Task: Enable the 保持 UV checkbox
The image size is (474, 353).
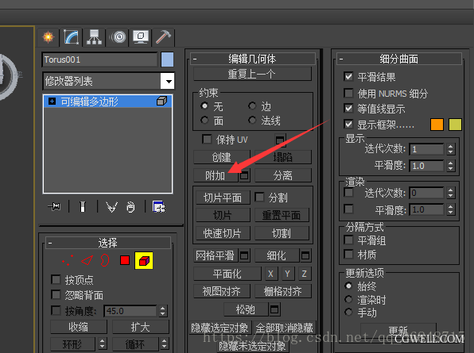Action: pyautogui.click(x=207, y=140)
